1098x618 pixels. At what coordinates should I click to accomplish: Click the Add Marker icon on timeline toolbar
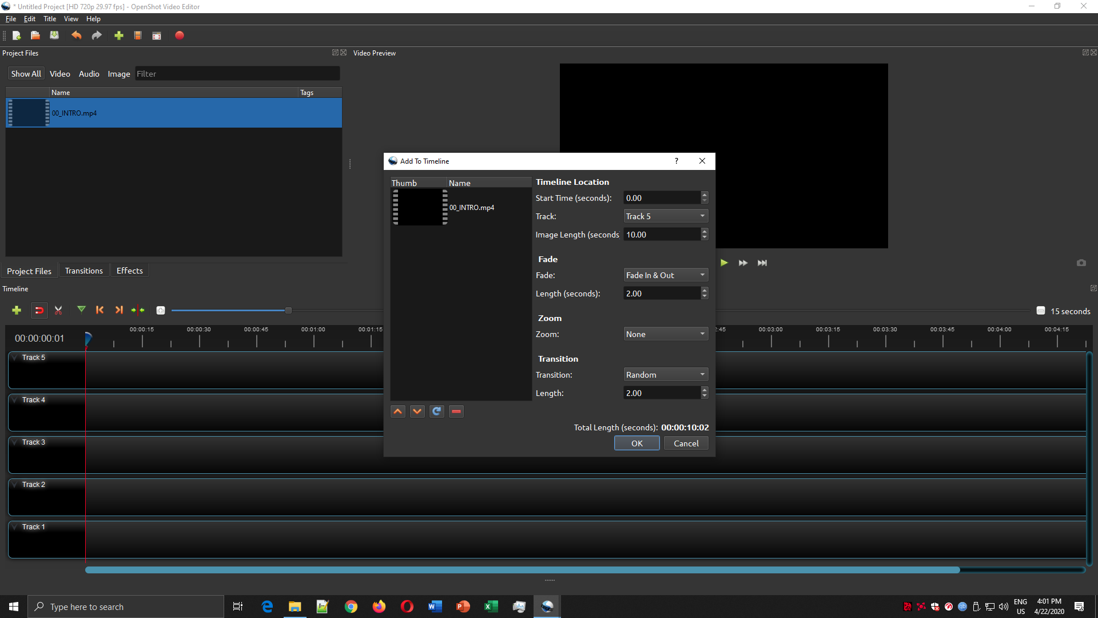click(x=81, y=310)
